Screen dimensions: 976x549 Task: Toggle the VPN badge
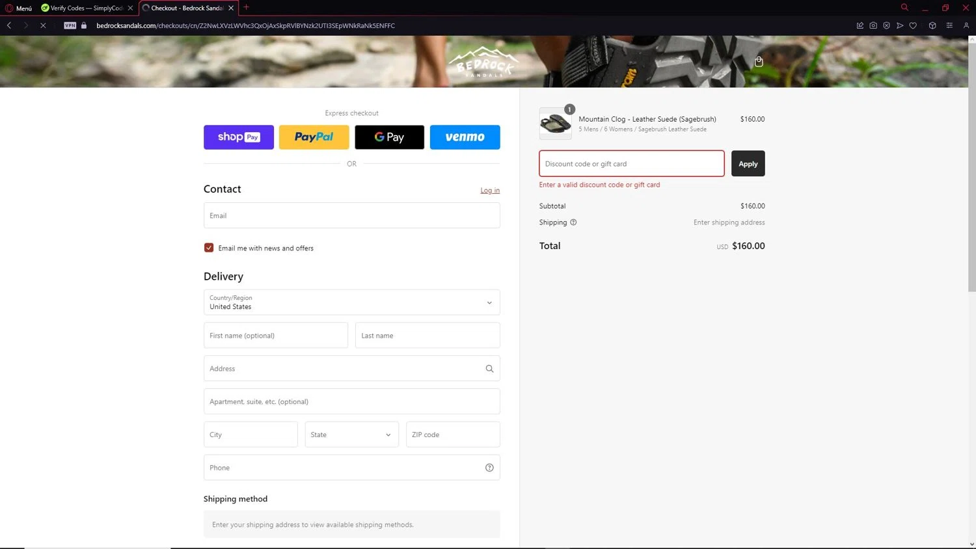click(70, 25)
